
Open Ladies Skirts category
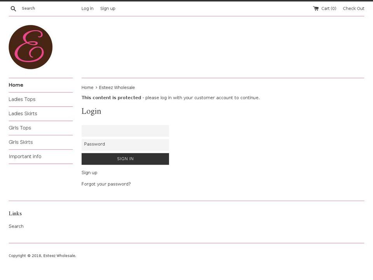(x=23, y=114)
